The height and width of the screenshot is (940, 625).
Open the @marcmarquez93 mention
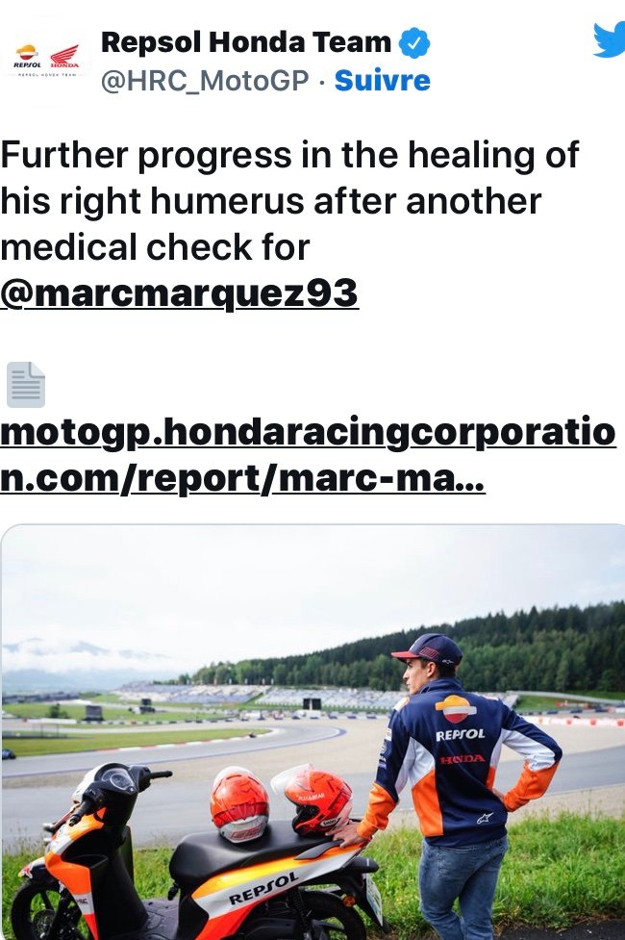pos(179,293)
